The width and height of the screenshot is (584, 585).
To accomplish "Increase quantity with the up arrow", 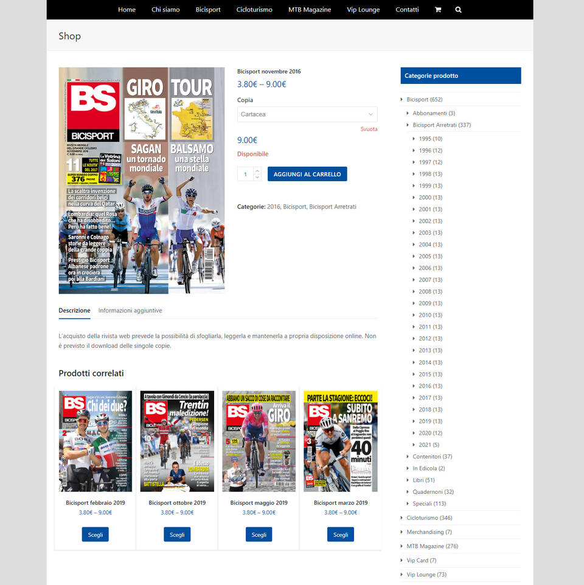I will tap(257, 170).
